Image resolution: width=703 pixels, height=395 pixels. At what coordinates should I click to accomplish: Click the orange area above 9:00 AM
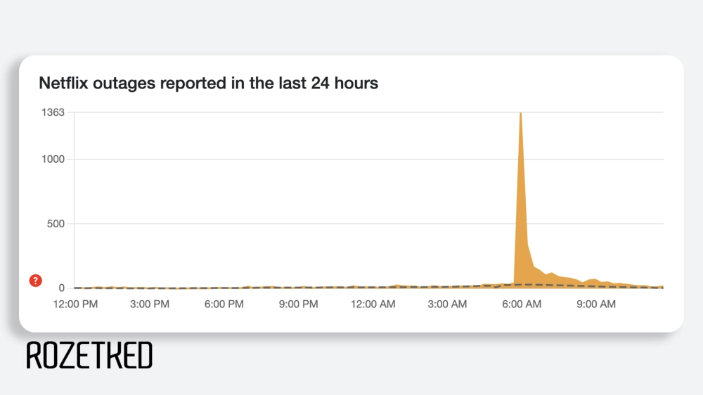click(595, 283)
